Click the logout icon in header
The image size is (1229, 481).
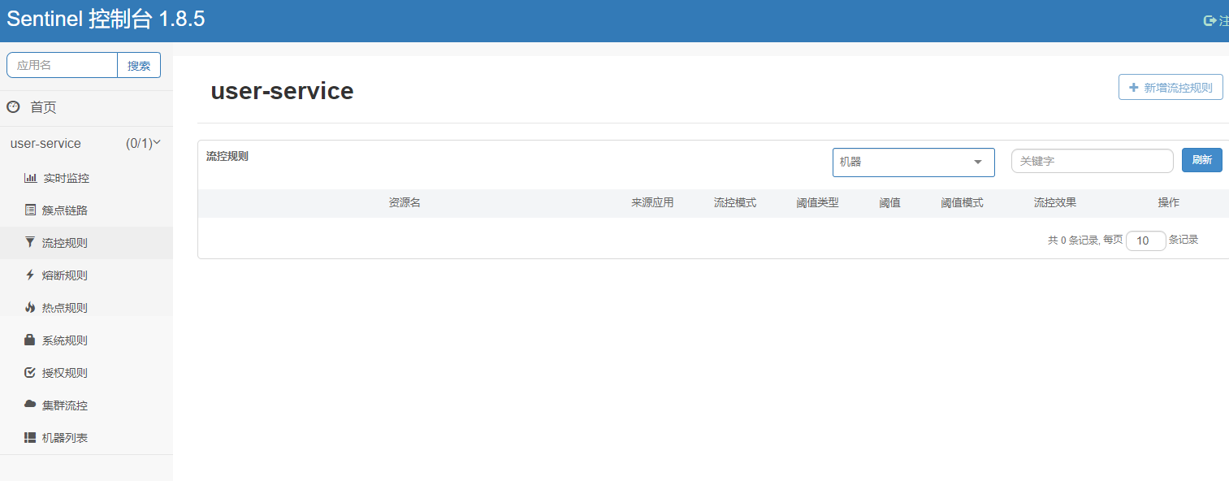pos(1210,20)
